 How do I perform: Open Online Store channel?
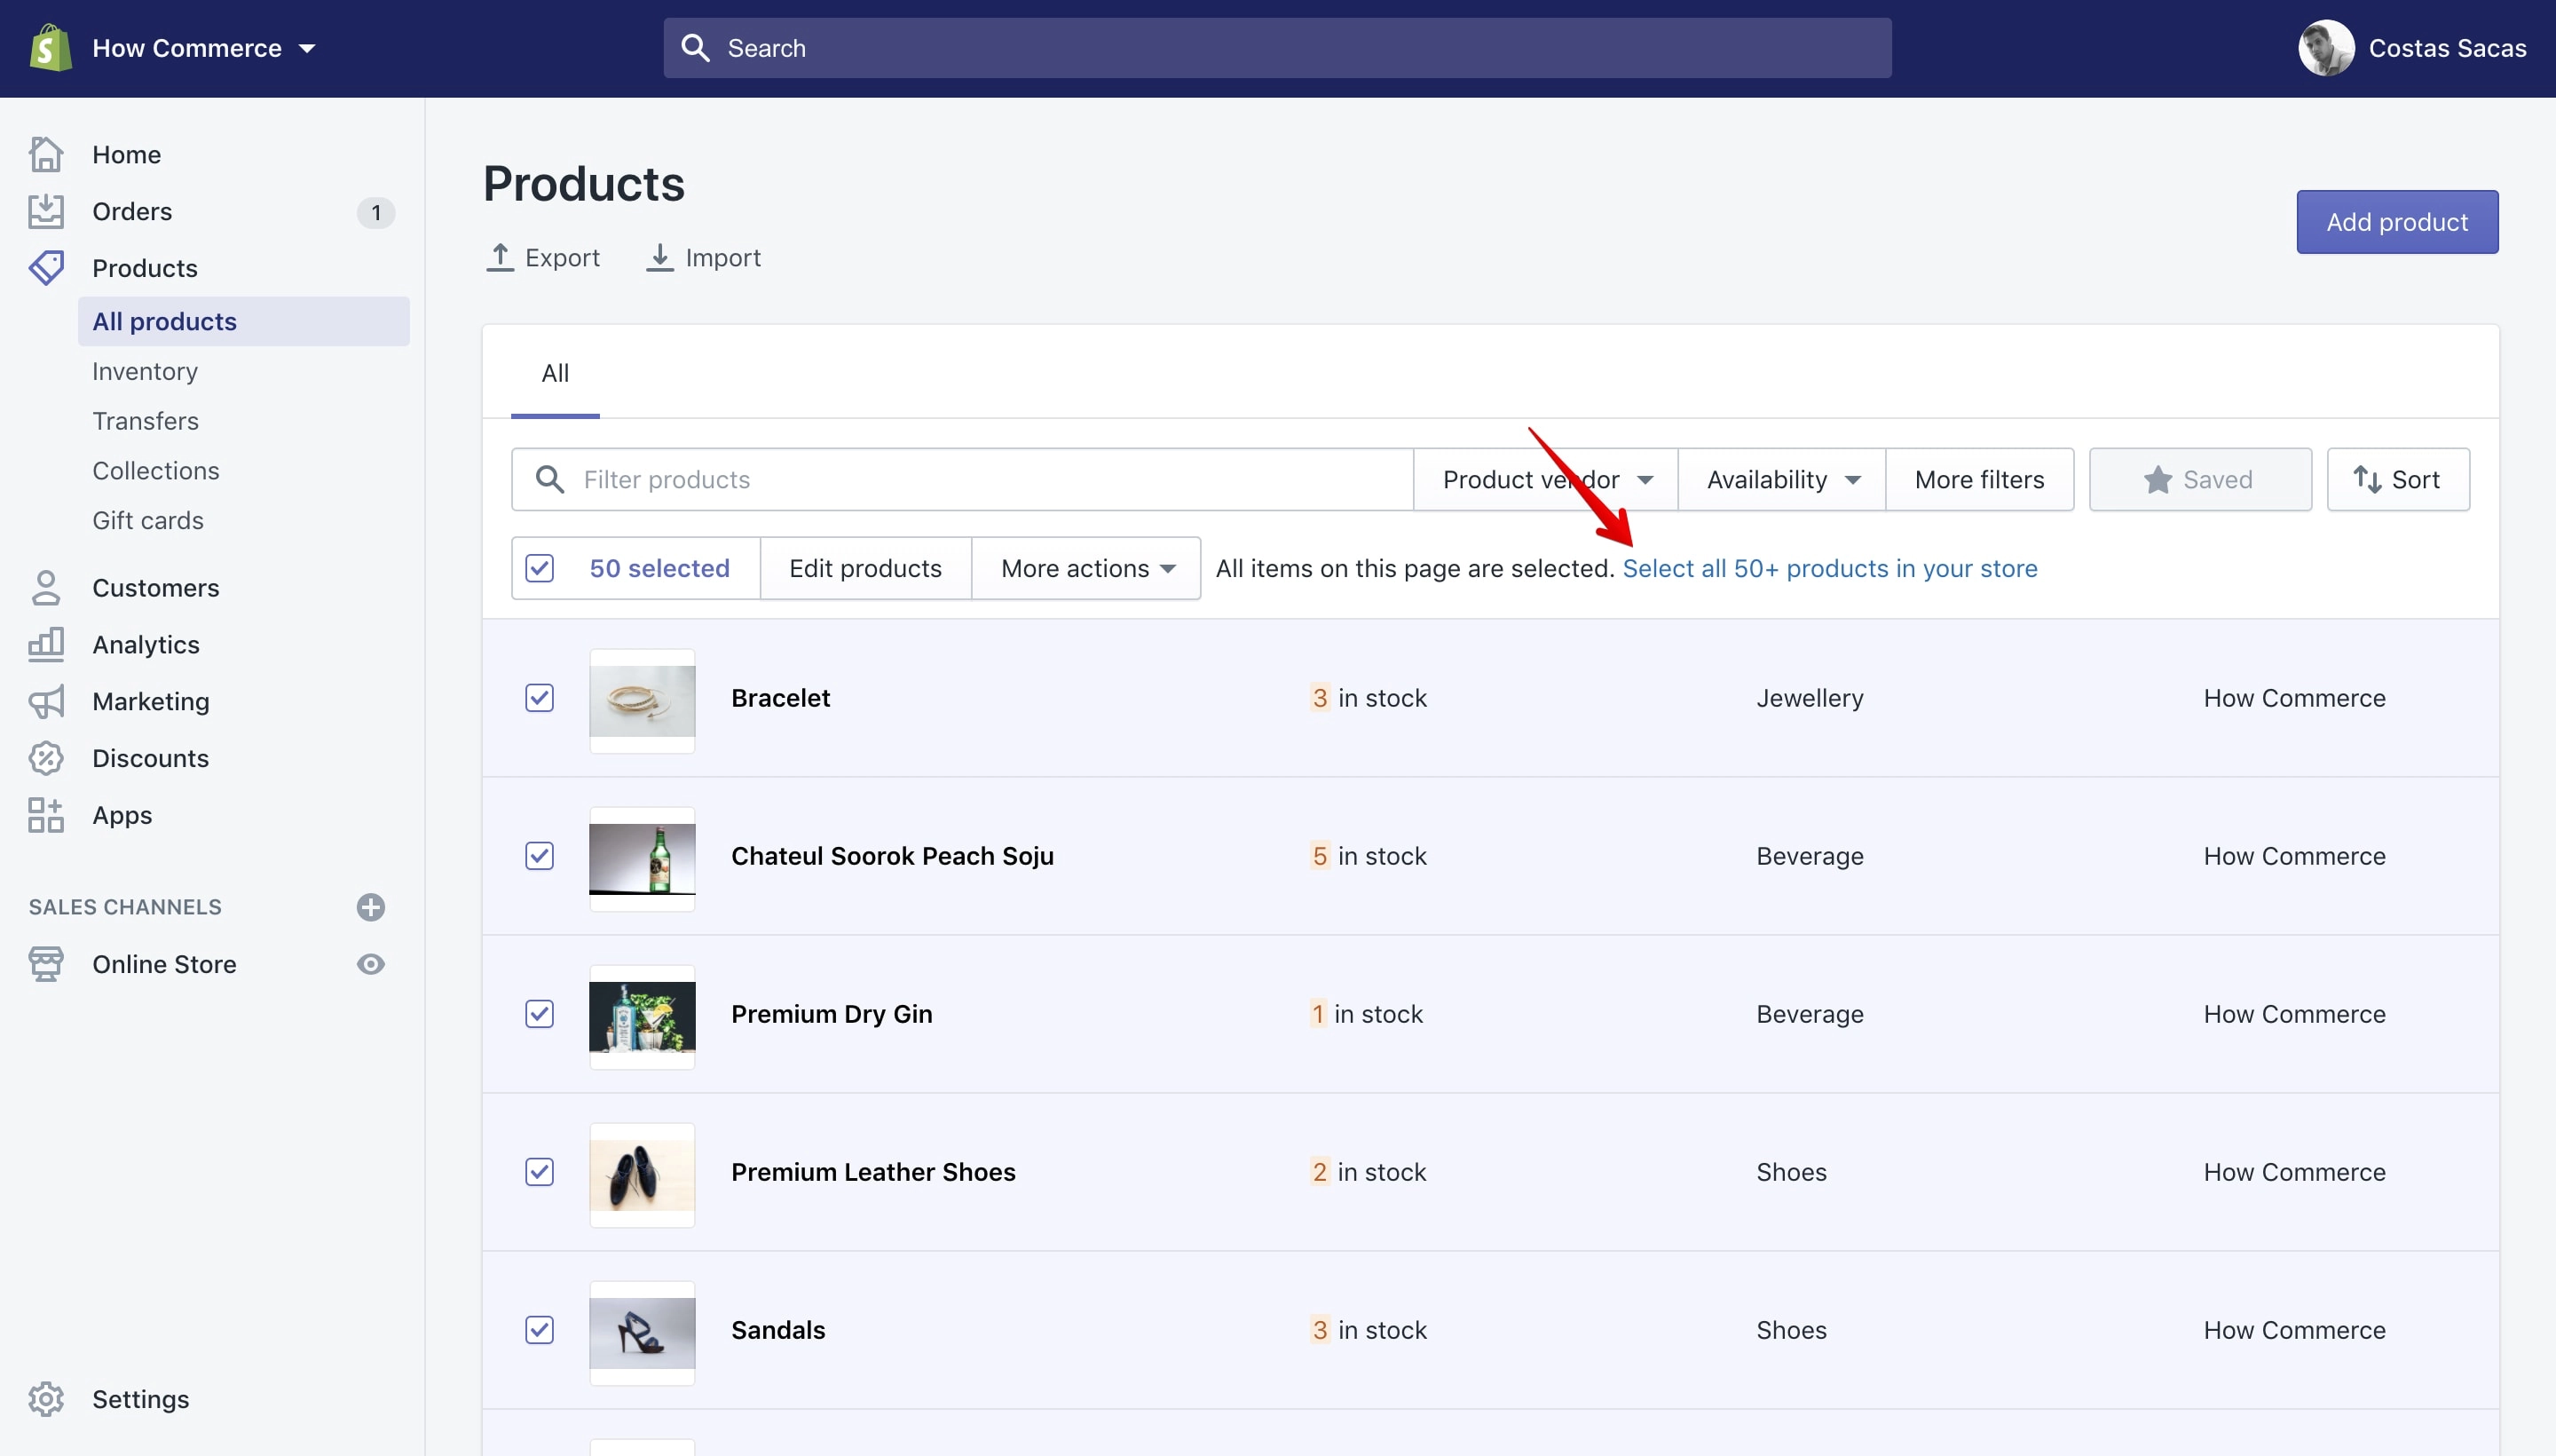coord(164,964)
